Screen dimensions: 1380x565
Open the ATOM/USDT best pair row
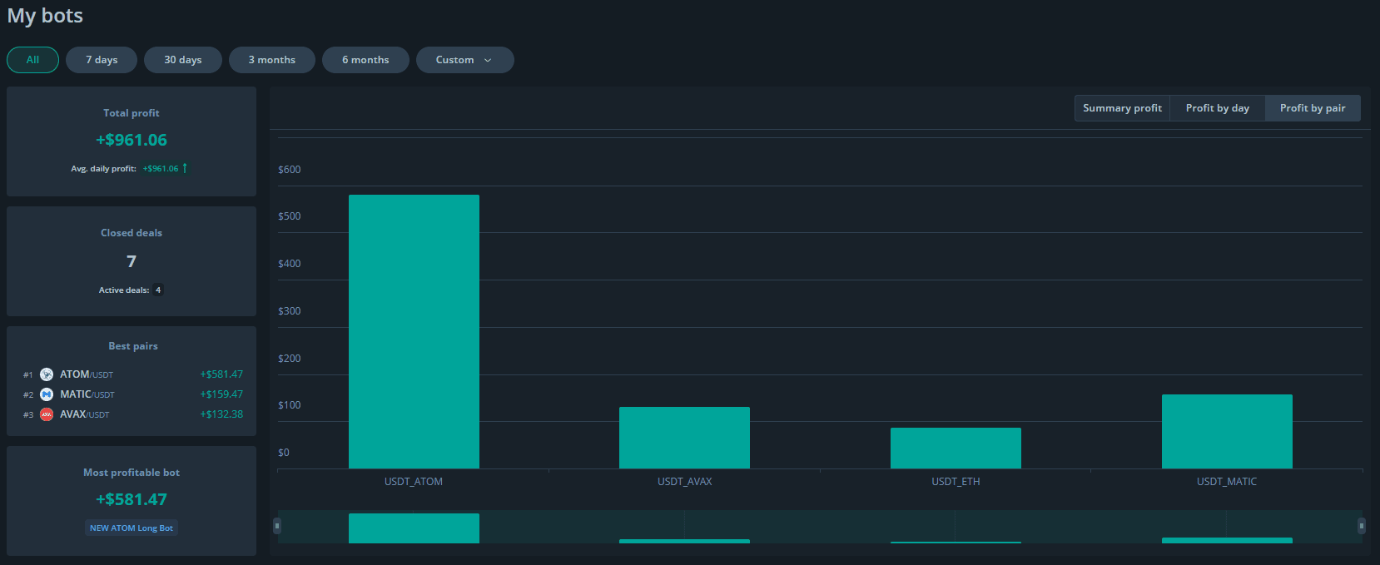(x=133, y=374)
